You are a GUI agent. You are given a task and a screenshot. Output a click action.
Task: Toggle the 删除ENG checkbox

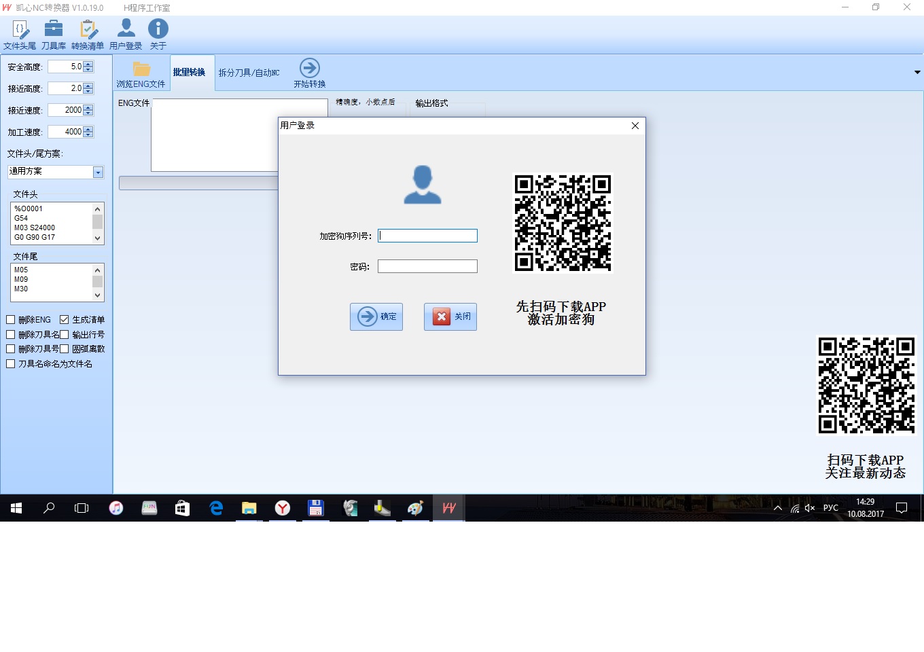point(11,320)
